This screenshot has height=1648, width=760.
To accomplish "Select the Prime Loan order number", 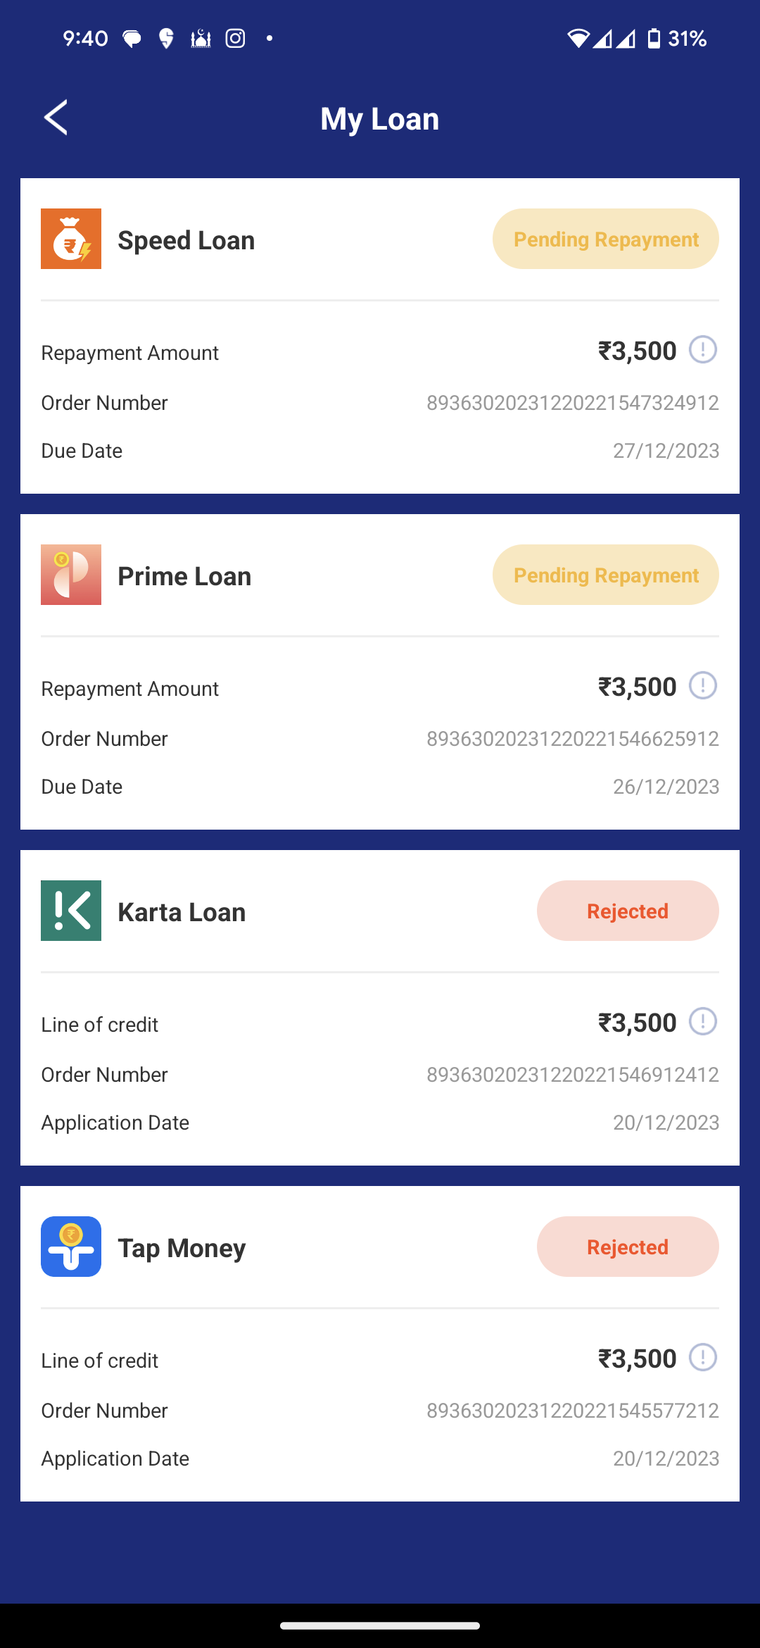I will pyautogui.click(x=572, y=739).
